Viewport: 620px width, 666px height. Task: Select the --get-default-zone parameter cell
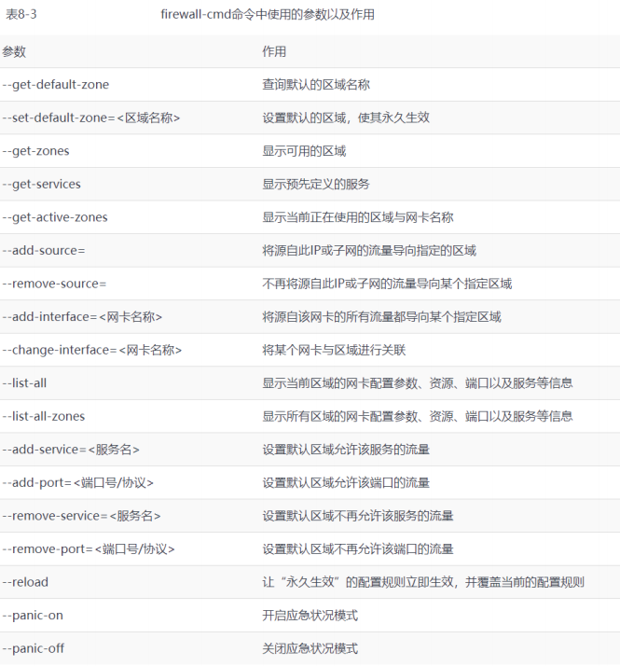pos(56,85)
